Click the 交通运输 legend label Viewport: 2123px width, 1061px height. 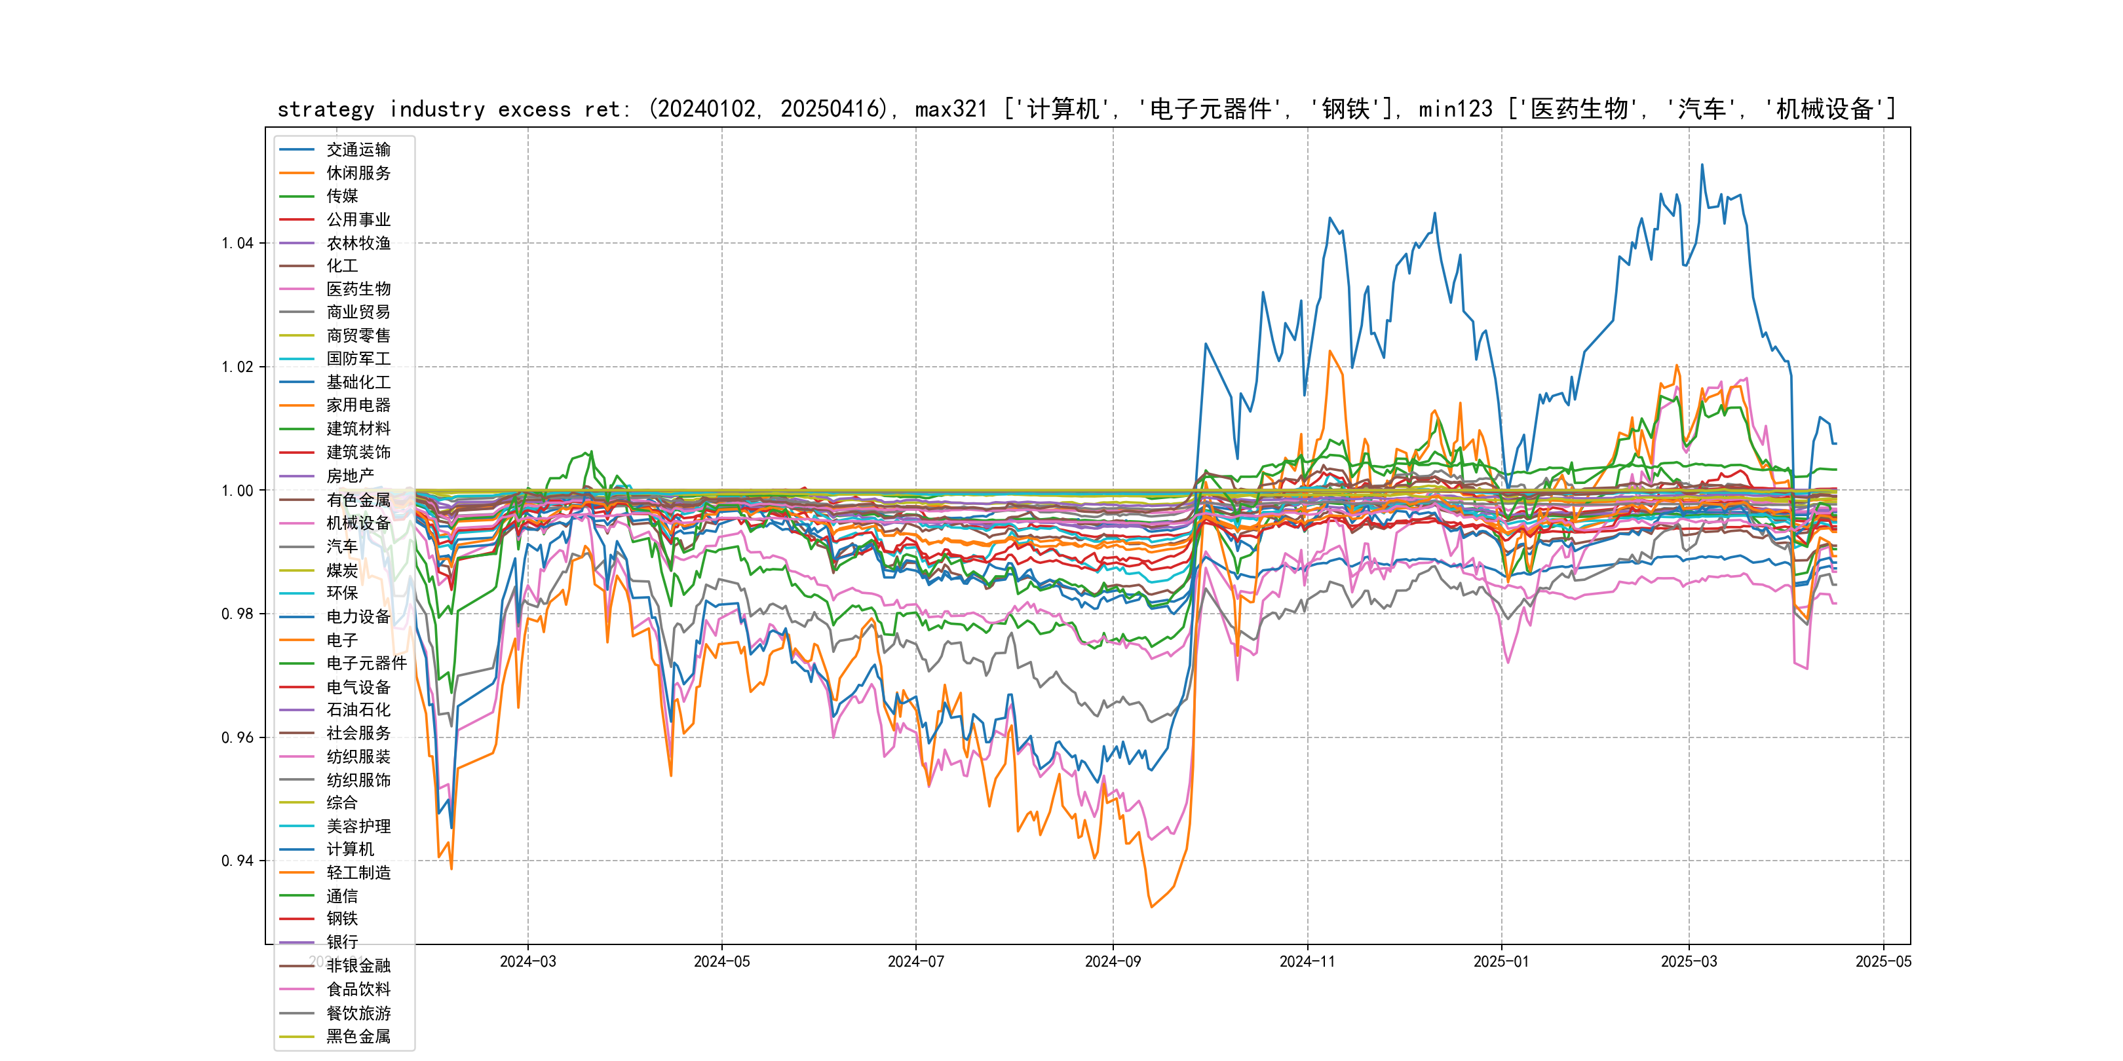click(x=358, y=150)
